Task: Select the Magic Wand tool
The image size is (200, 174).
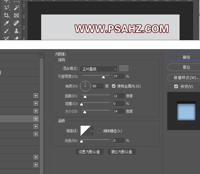Action: coord(17,8)
